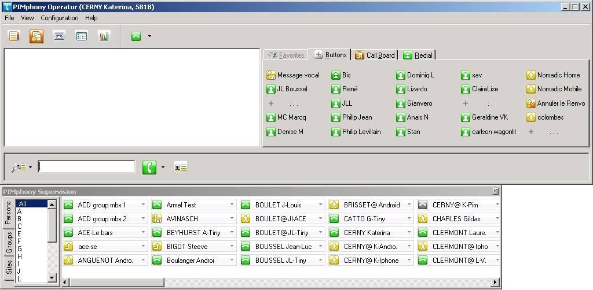Click the Message vocal speed button

pos(293,75)
